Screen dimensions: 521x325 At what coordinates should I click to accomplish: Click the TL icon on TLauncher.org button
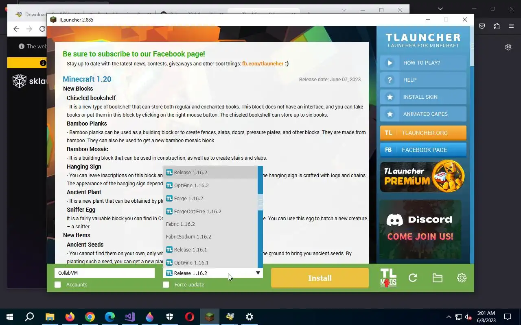(x=388, y=133)
